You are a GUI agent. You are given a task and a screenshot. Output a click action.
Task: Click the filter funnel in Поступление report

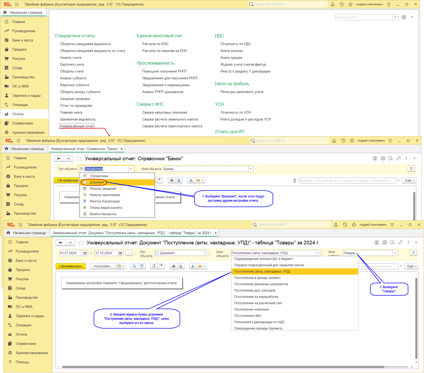click(x=413, y=253)
